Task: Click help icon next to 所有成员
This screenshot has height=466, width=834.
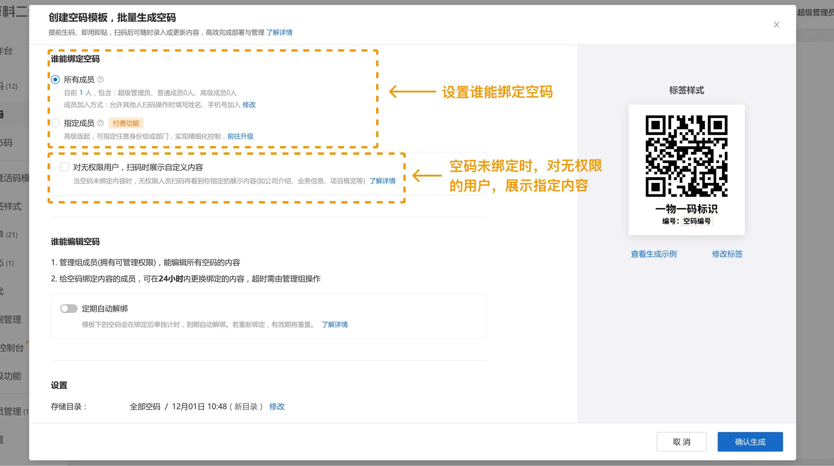Action: (100, 79)
